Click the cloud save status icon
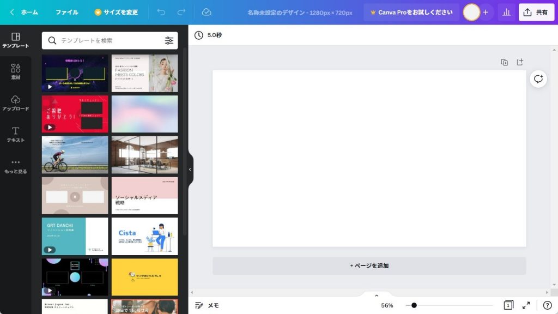 207,12
